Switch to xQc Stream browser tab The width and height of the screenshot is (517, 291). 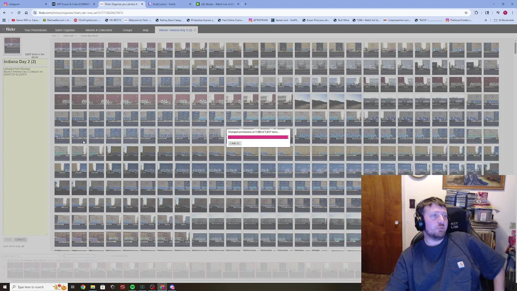pyautogui.click(x=218, y=4)
